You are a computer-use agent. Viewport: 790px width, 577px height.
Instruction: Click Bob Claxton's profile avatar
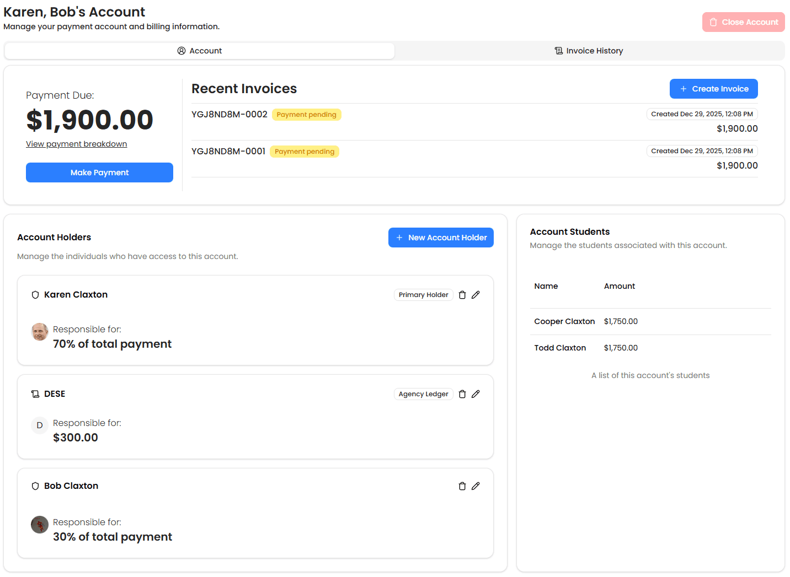[x=40, y=525]
